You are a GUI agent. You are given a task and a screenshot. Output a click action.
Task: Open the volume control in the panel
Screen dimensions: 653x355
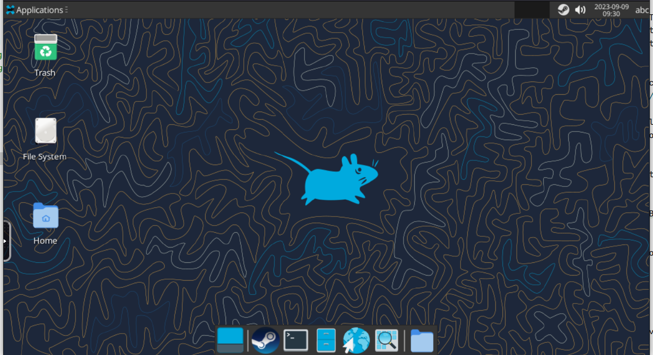[580, 10]
